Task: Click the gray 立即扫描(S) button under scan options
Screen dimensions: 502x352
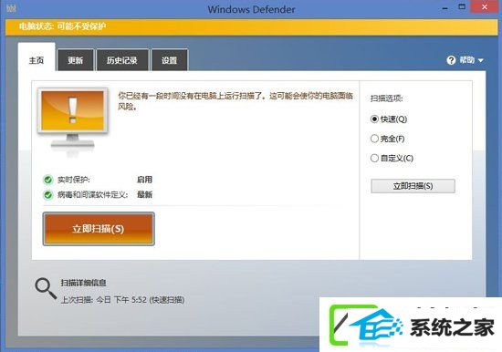Action: [x=413, y=186]
